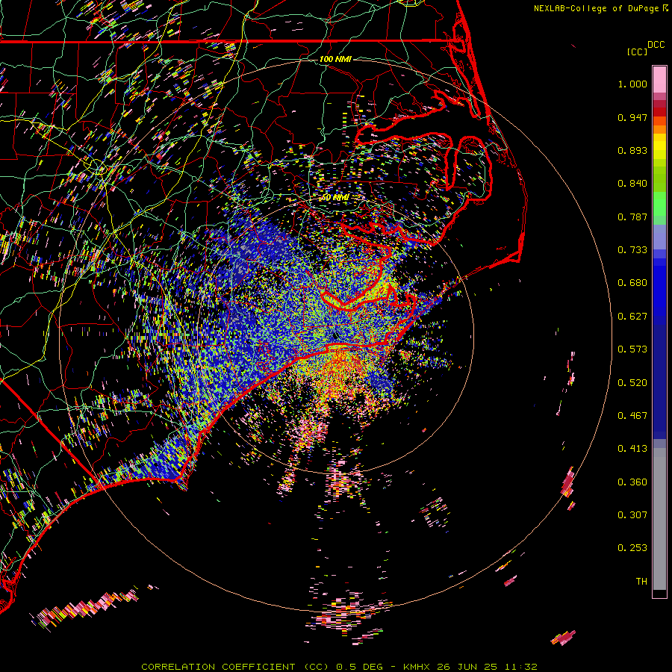Pick the bright green color bar segment
Image resolution: width=672 pixels, height=672 pixels.
point(659,204)
